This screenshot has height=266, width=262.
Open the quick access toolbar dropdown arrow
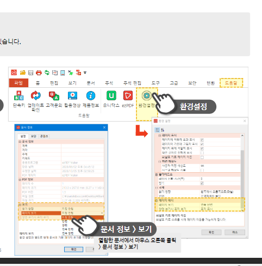click(x=85, y=72)
